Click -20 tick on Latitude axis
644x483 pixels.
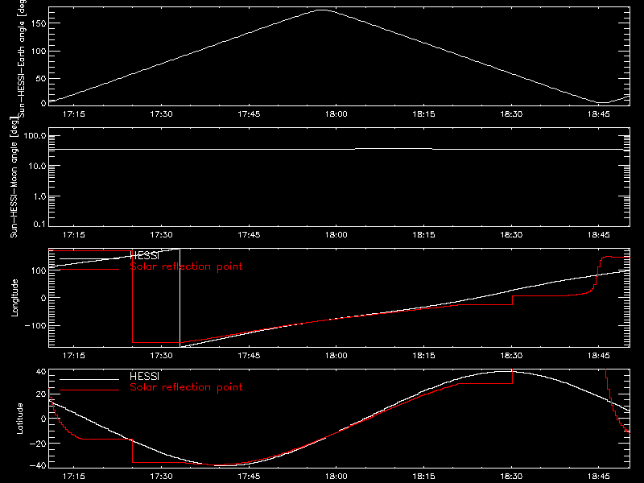tap(38, 444)
